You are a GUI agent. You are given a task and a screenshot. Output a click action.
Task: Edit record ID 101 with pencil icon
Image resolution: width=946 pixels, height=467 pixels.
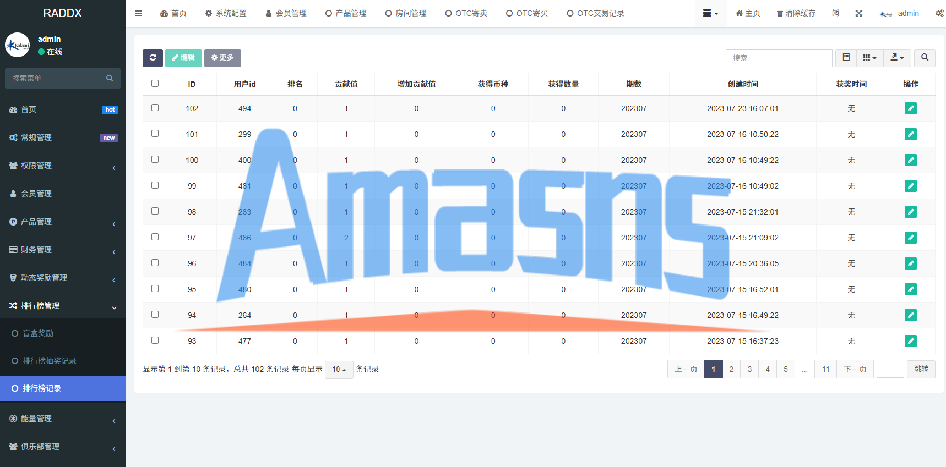coord(911,134)
